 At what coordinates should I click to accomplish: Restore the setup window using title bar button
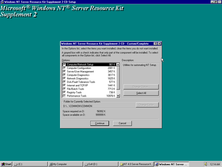click(216, 2)
